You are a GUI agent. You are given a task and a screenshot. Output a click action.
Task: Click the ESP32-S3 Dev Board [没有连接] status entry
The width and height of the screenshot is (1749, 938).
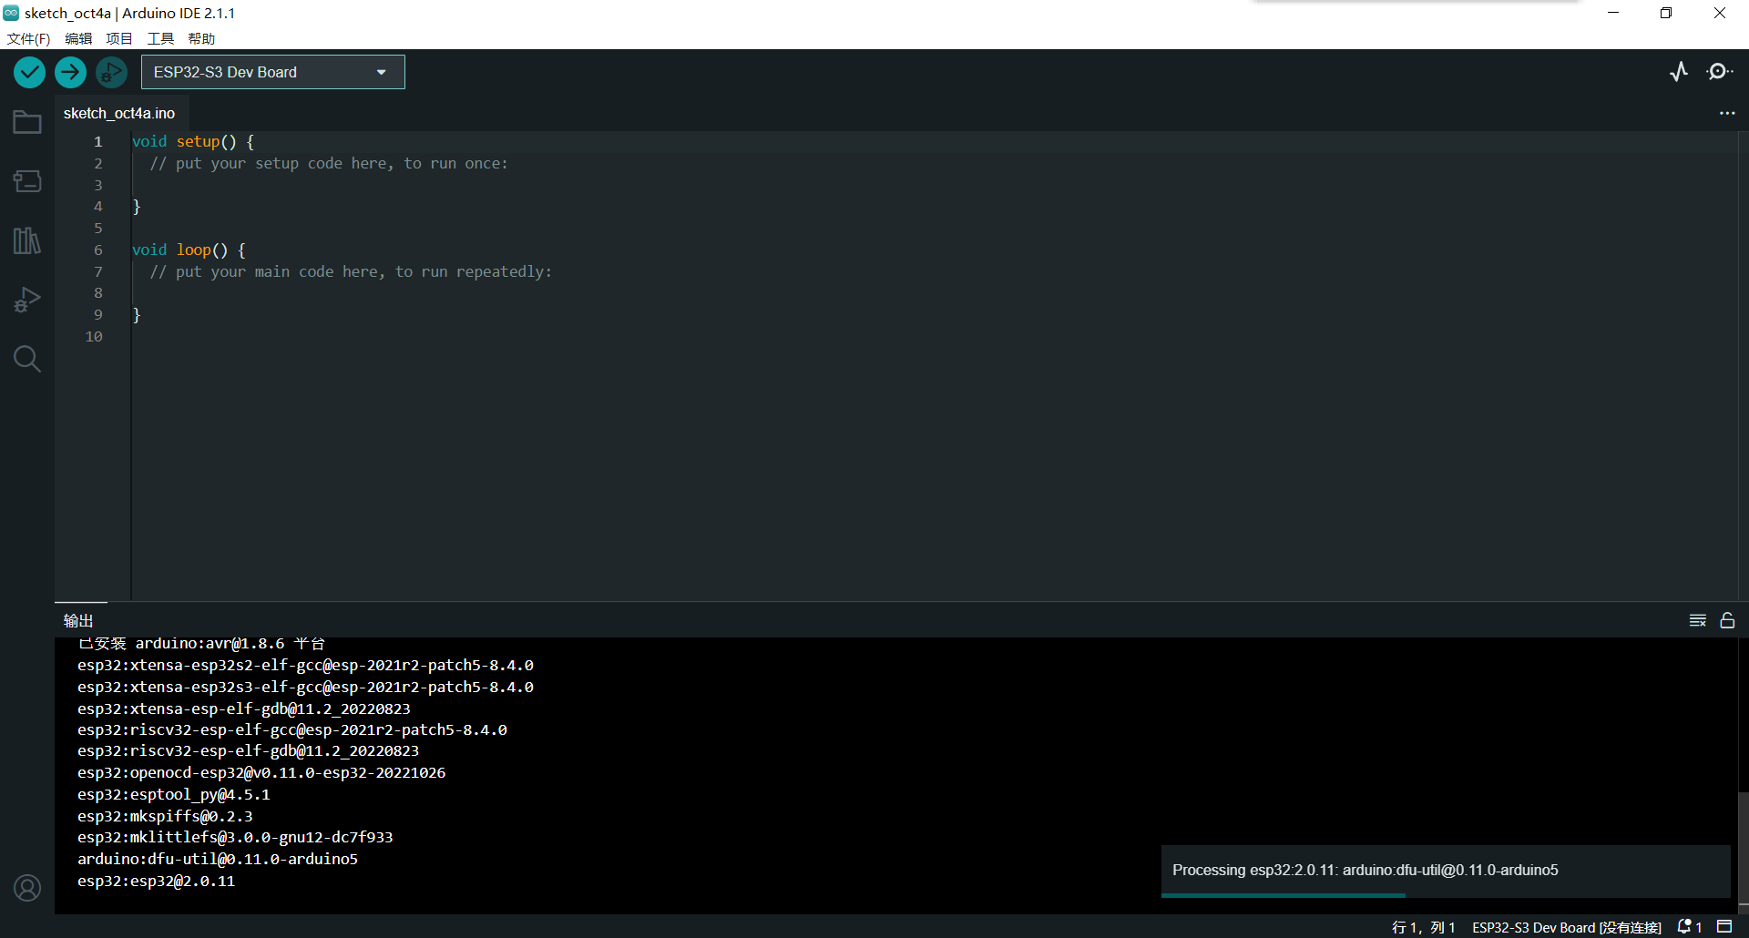pos(1567,927)
